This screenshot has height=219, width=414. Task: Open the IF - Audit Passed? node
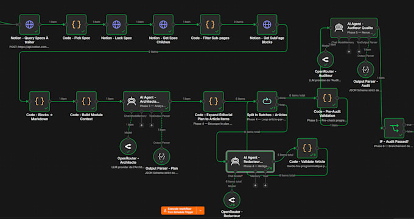[x=394, y=128]
